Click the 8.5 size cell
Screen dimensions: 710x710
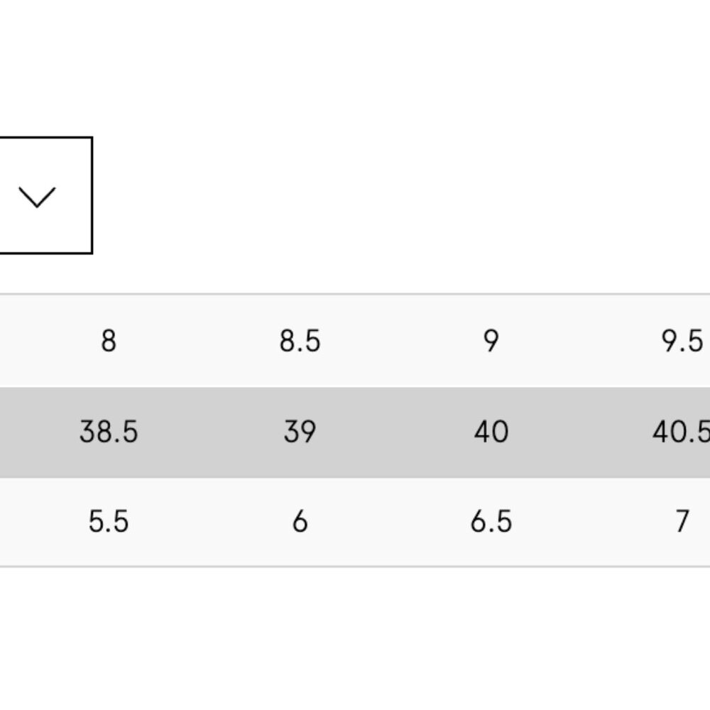[300, 342]
